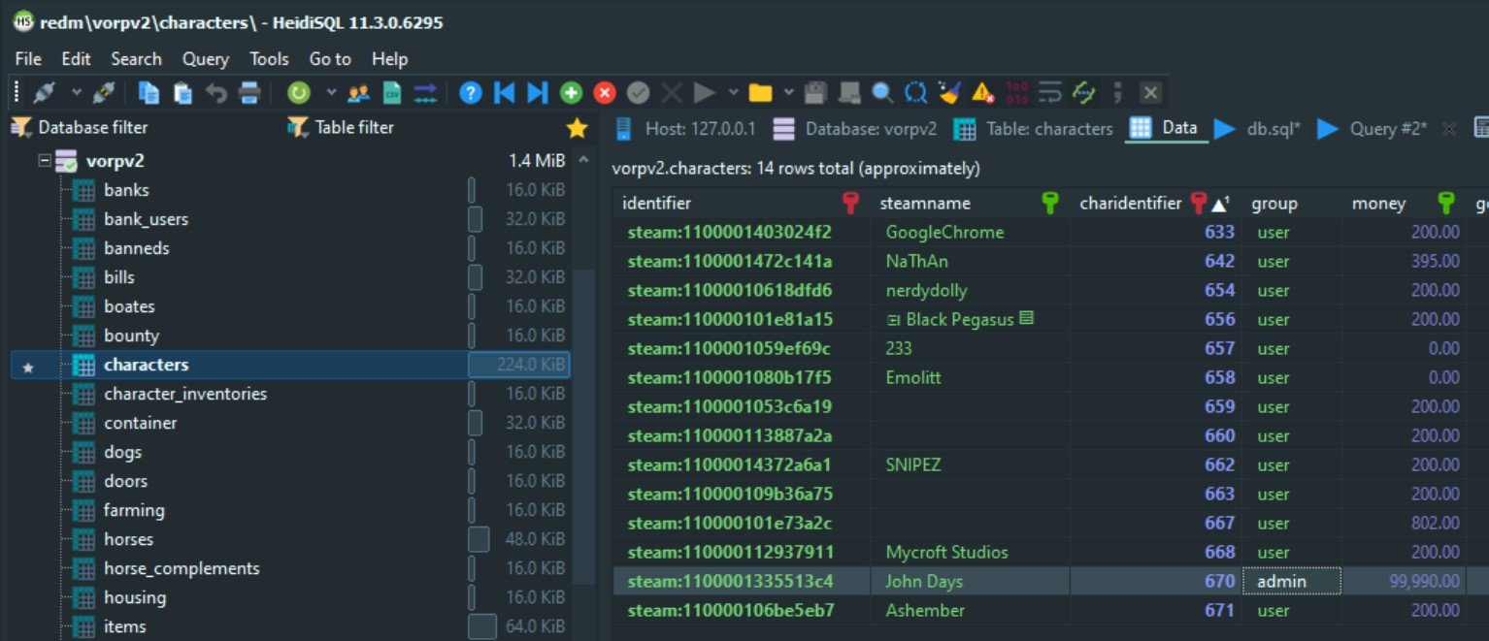Delete selected row with red X icon
This screenshot has width=1489, height=641.
click(605, 93)
